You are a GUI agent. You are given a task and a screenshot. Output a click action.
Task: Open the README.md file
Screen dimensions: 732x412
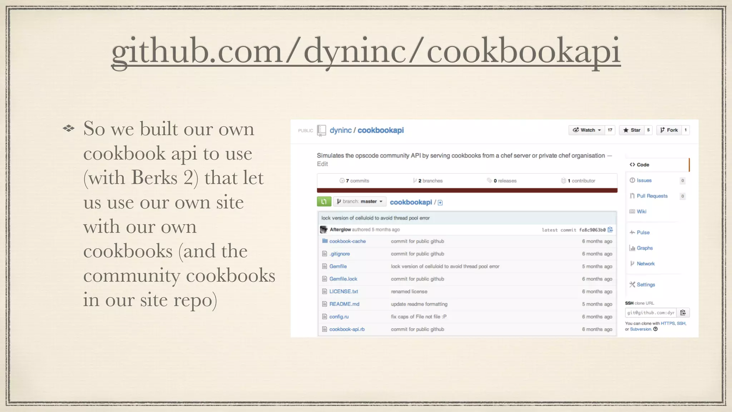point(344,304)
